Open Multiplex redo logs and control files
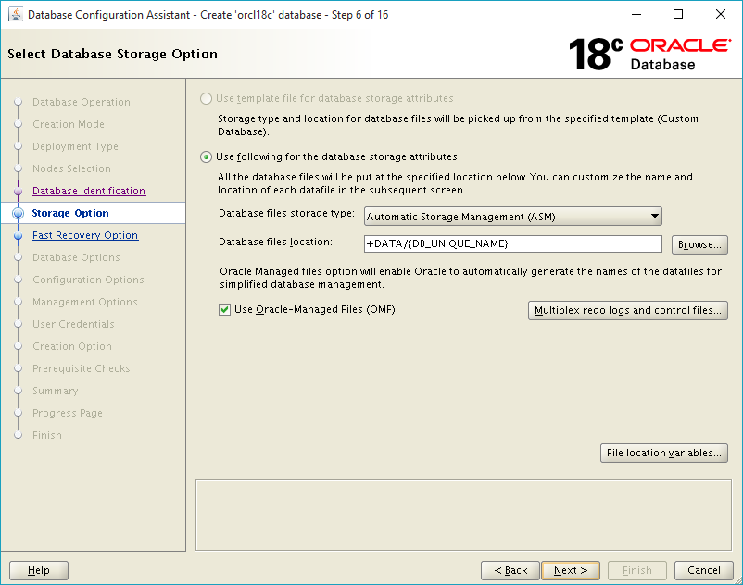 tap(628, 310)
